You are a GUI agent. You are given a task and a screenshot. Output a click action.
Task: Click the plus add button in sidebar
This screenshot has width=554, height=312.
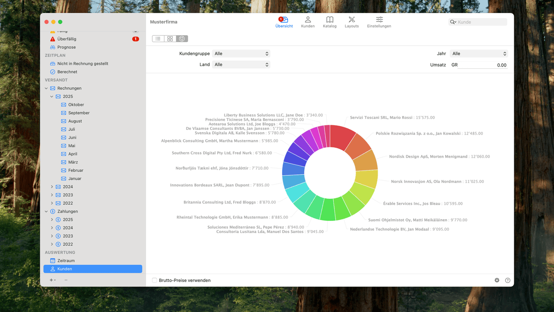click(52, 280)
